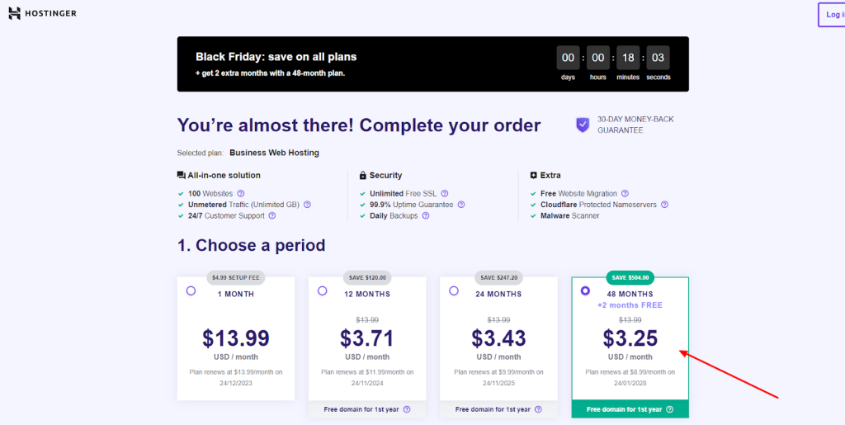The width and height of the screenshot is (845, 425).
Task: Click the $4.99 SETUP FEE badge
Action: coord(235,278)
